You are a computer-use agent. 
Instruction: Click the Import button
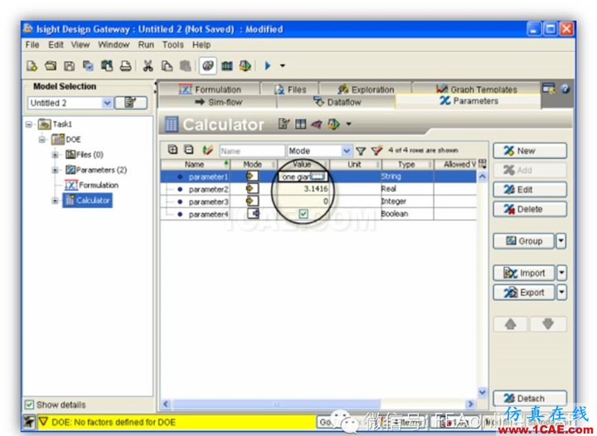coord(524,273)
